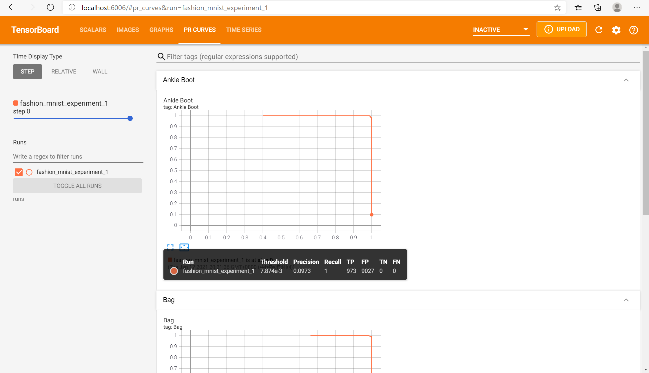This screenshot has width=649, height=373.
Task: Toggle Ankle Boot chart expanded size
Action: tap(170, 247)
